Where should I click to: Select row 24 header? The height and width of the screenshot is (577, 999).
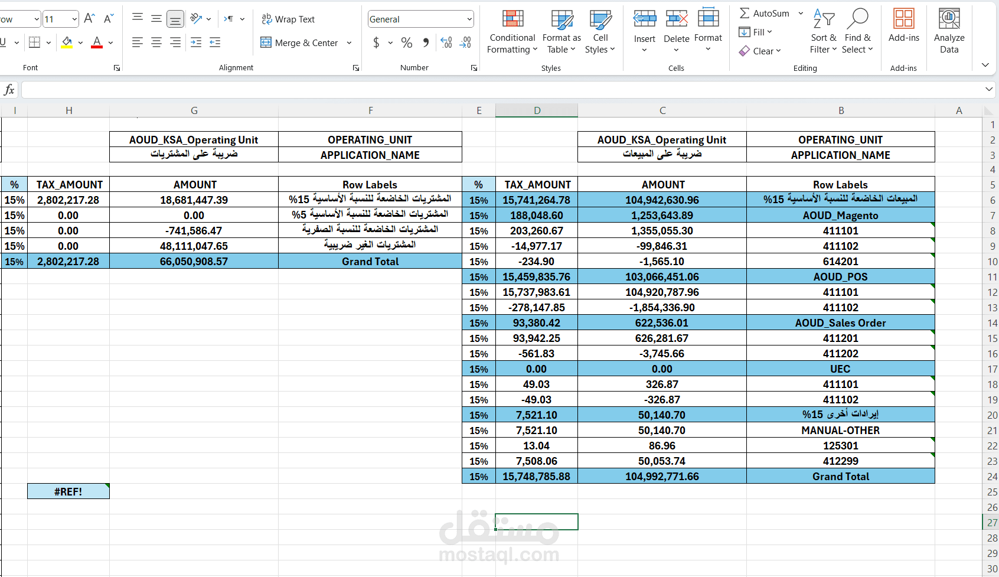992,477
